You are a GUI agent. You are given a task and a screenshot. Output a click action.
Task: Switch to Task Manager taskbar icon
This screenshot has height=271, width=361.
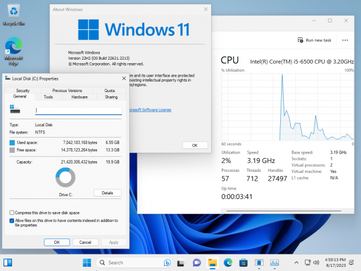click(274, 263)
